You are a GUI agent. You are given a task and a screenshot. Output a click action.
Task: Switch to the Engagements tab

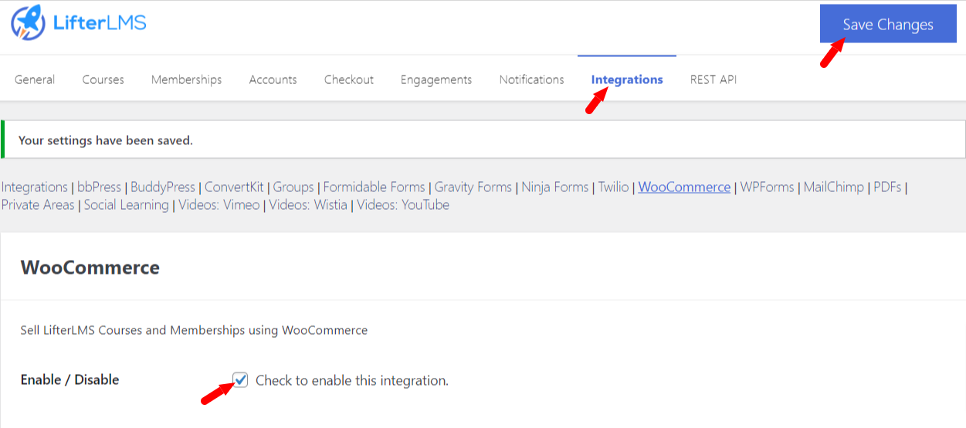pos(436,79)
